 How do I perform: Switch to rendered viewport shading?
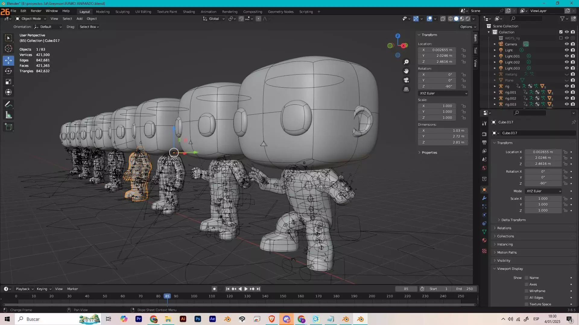click(x=468, y=19)
